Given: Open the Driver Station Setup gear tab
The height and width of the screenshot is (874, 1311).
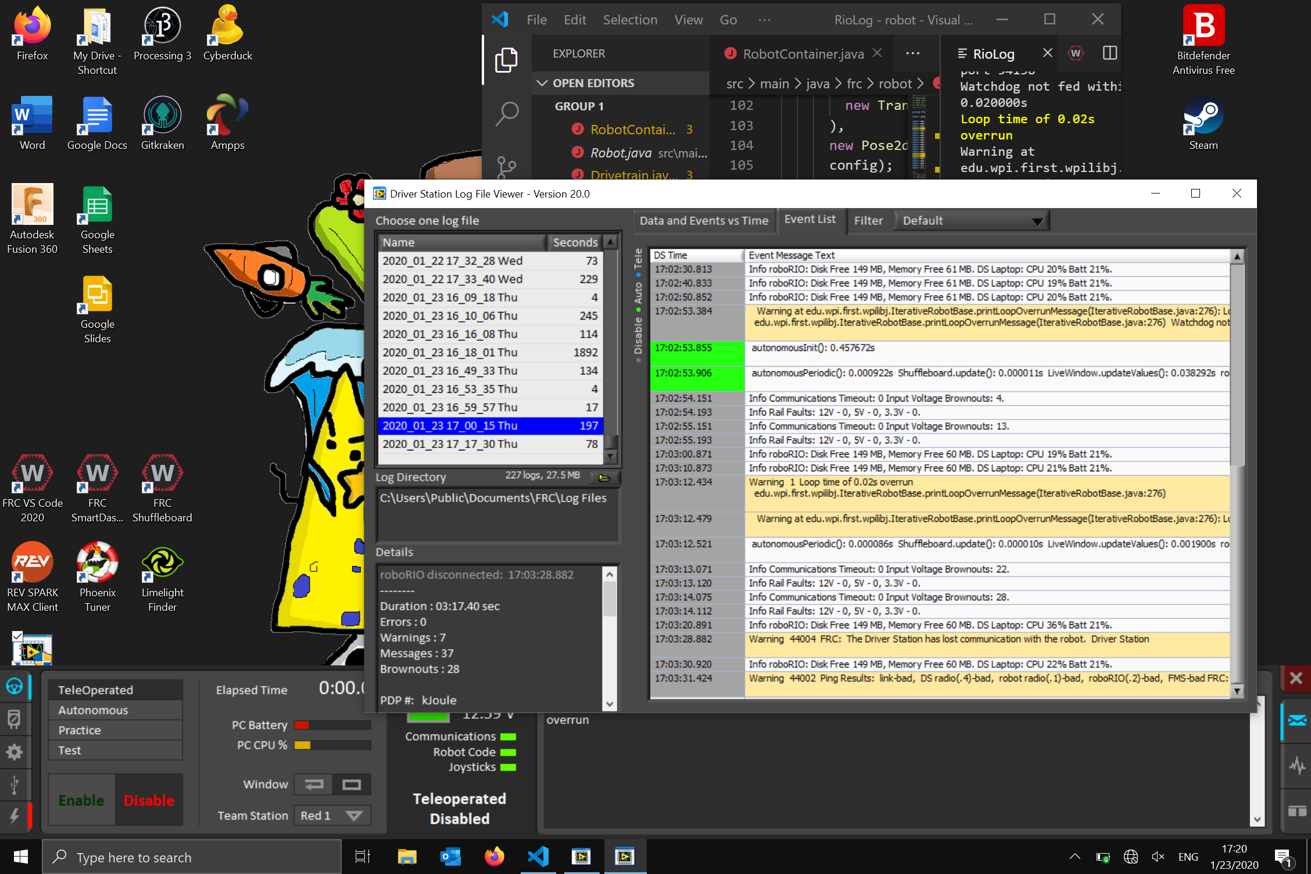Looking at the screenshot, I should point(14,752).
